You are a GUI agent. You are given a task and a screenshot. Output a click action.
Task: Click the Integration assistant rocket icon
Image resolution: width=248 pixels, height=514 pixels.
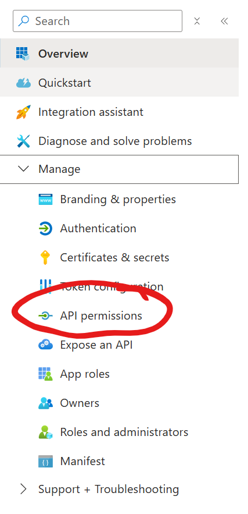pyautogui.click(x=23, y=112)
